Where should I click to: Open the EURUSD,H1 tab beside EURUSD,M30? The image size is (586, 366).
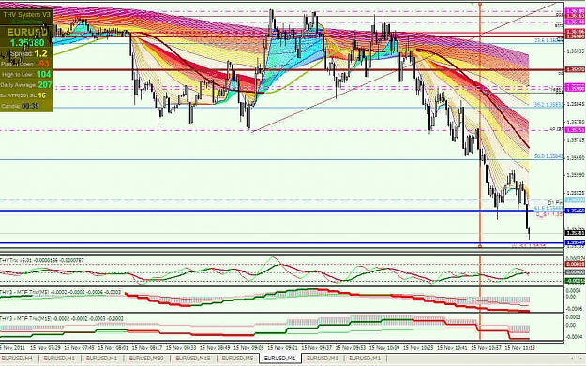(101, 359)
